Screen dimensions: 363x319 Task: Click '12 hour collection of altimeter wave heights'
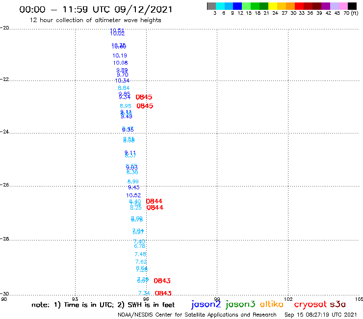(95, 20)
